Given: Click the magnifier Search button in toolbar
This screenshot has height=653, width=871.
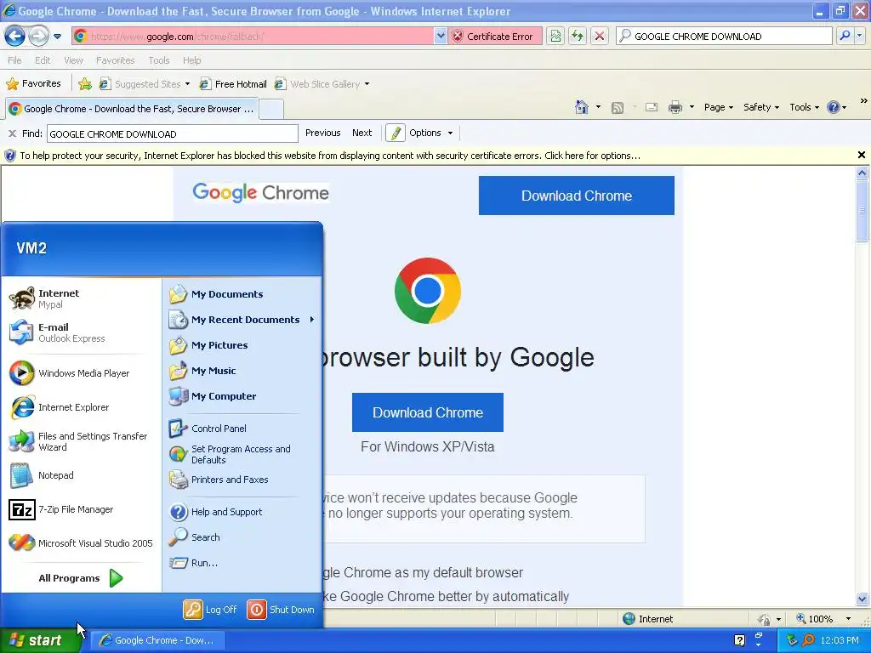Looking at the screenshot, I should tap(845, 36).
